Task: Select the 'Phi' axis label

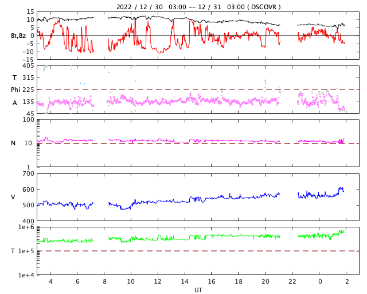Action: [15, 90]
